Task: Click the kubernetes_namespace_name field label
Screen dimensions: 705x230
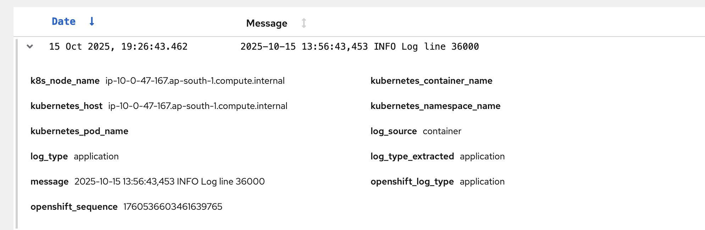Action: point(435,106)
